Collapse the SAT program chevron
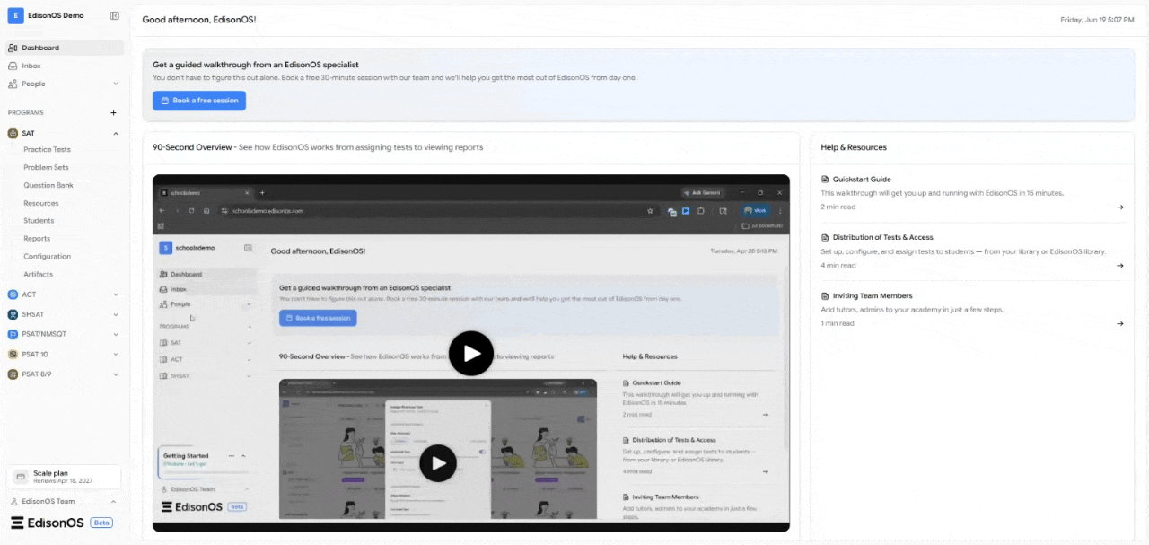Screen dimensions: 1149x545 click(x=116, y=134)
